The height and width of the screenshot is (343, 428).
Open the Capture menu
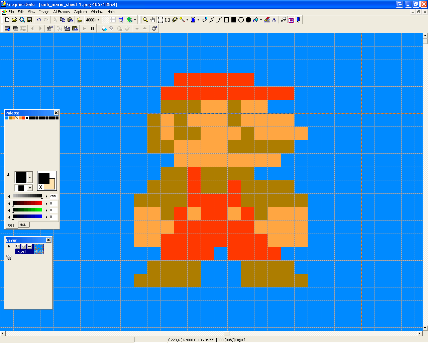(x=80, y=12)
